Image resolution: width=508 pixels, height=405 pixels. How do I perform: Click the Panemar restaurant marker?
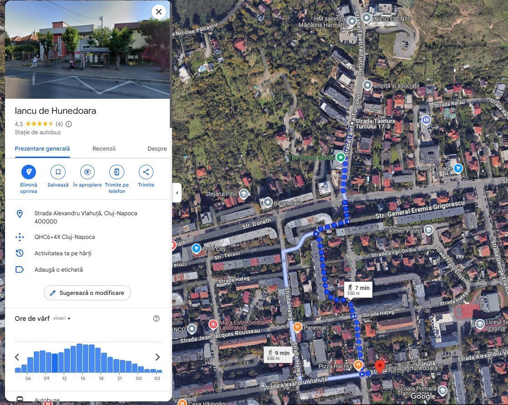297,327
